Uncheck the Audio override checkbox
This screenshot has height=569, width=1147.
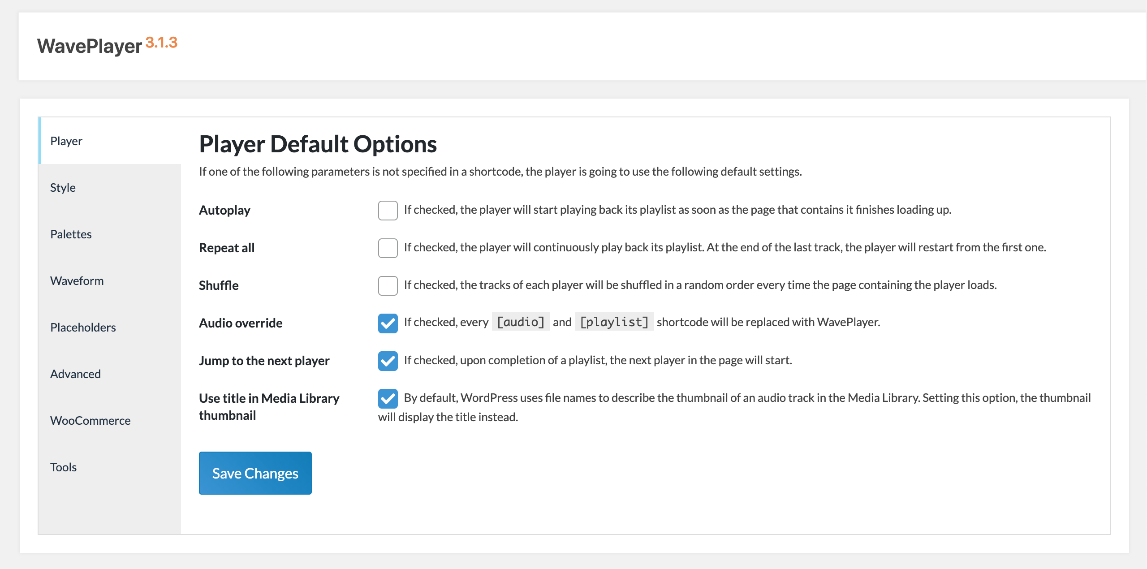pyautogui.click(x=388, y=323)
